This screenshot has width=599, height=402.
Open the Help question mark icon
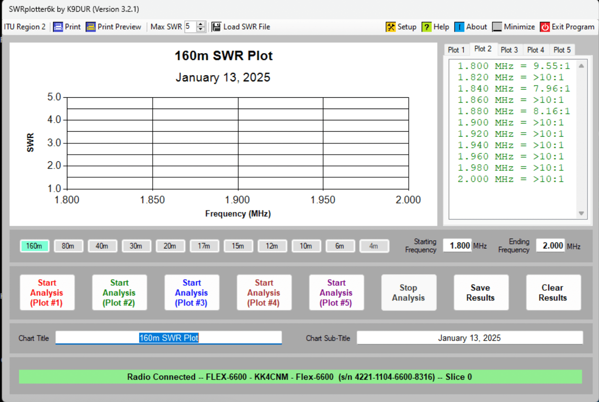[426, 27]
